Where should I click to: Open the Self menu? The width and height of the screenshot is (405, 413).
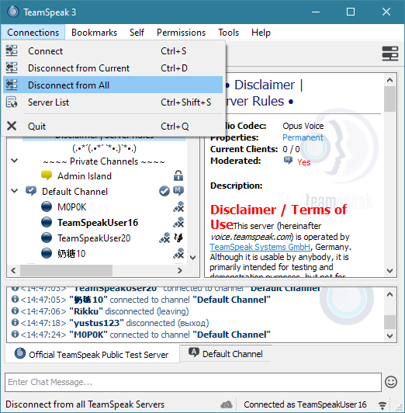[x=137, y=33]
